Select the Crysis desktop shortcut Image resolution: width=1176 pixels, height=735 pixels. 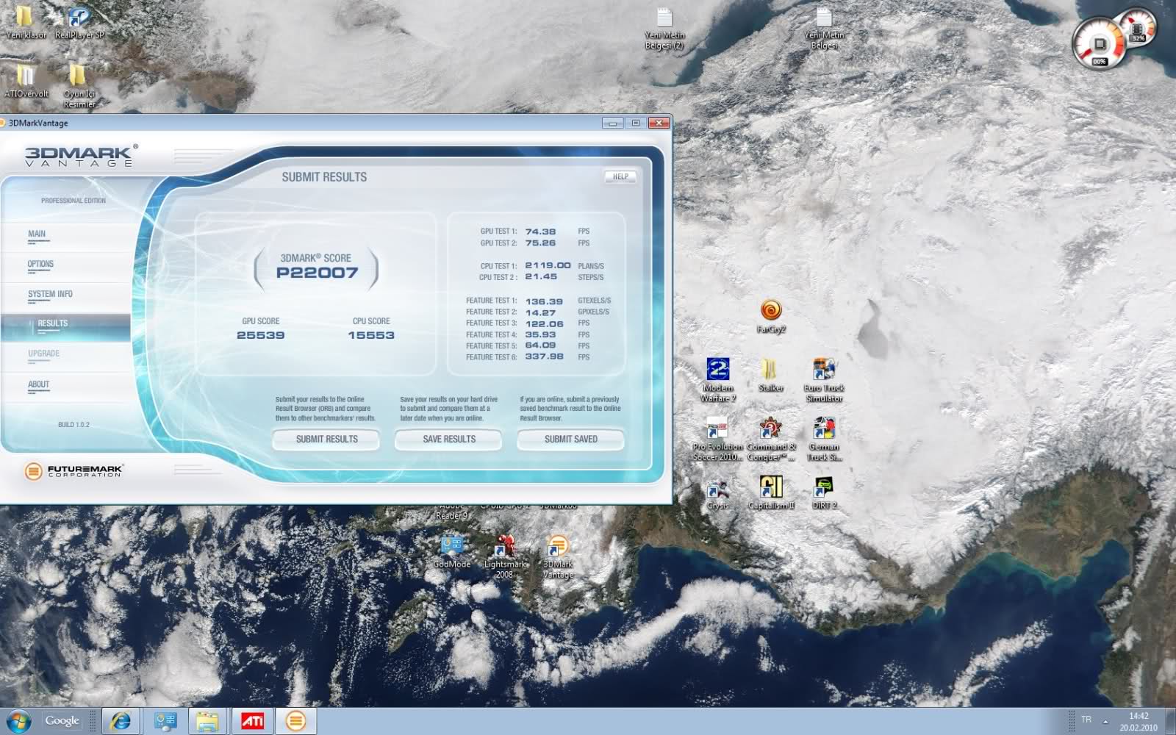[718, 493]
